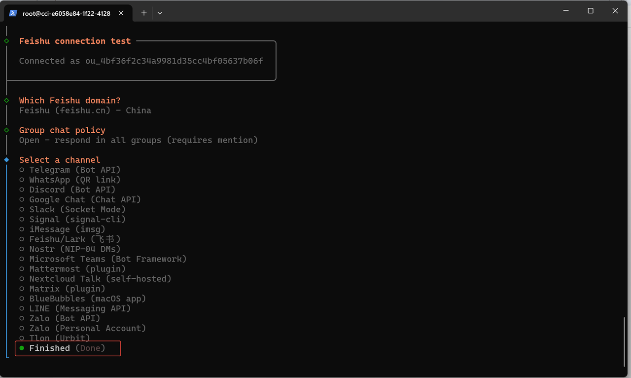Minimize the terminal window
This screenshot has height=378, width=631.
tap(566, 11)
